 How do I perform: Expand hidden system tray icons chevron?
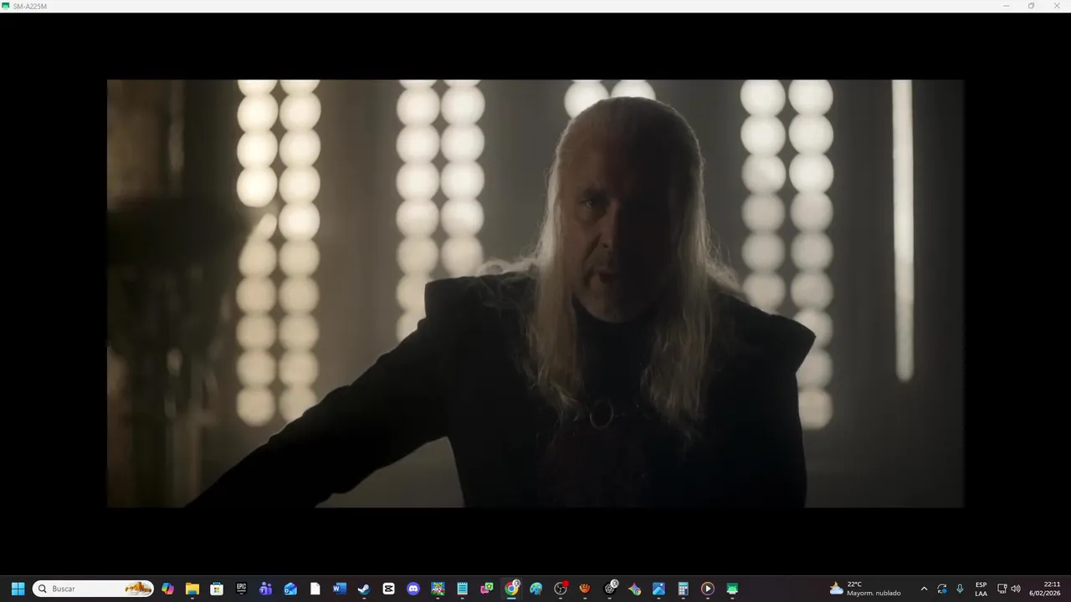pyautogui.click(x=924, y=589)
